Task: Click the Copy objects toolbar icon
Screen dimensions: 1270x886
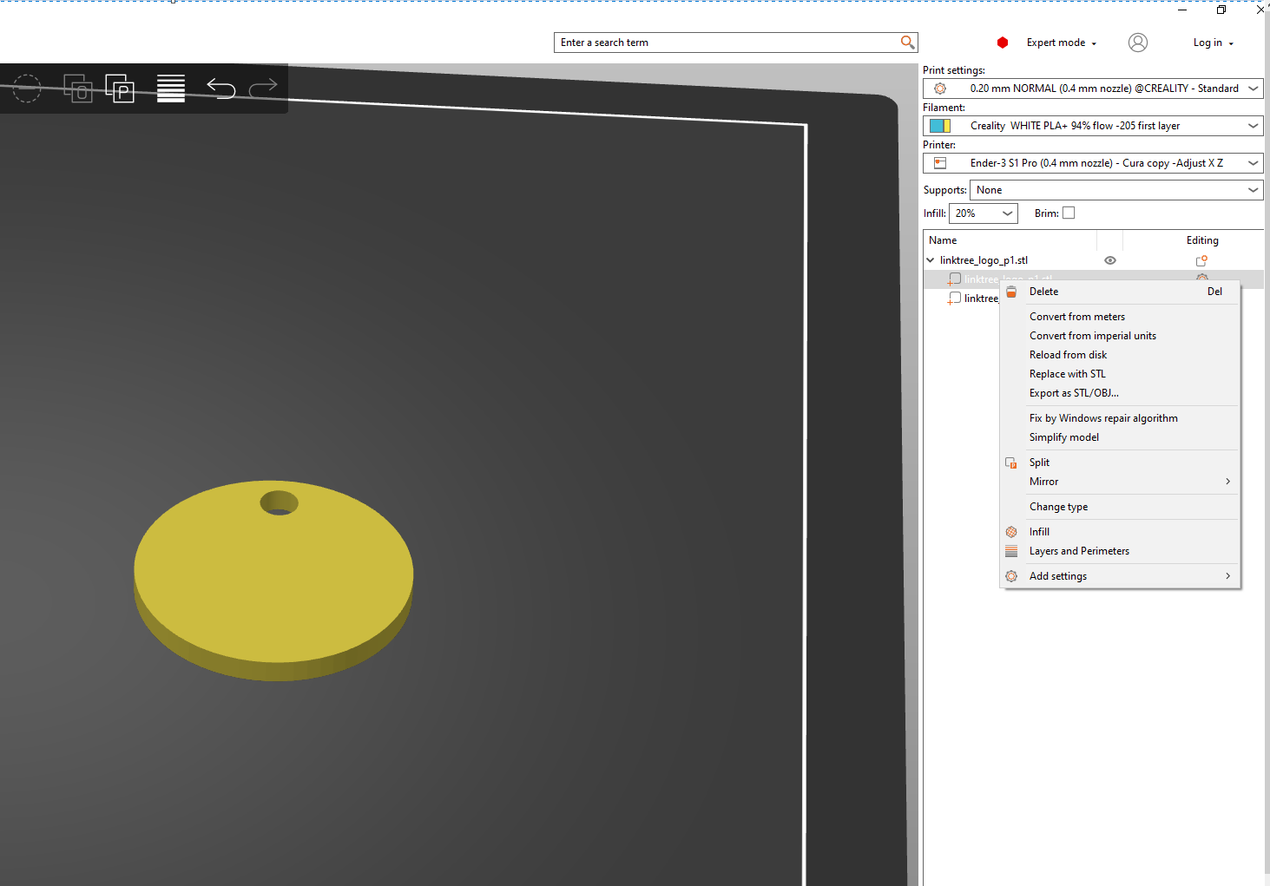Action: coord(78,88)
